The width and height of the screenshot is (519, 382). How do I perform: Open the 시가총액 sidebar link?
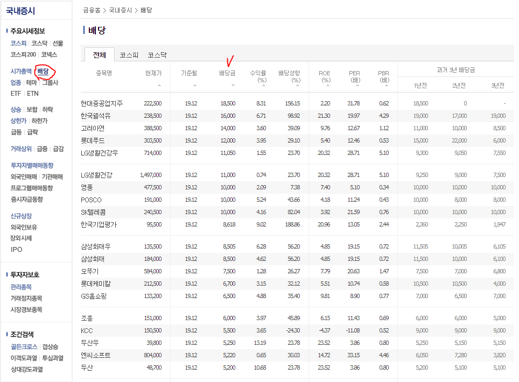click(x=21, y=72)
